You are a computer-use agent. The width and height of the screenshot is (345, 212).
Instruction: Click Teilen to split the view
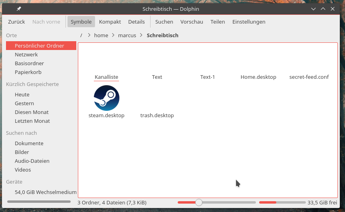pos(218,22)
